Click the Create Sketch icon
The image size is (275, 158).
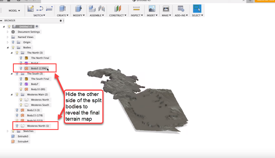(31, 9)
